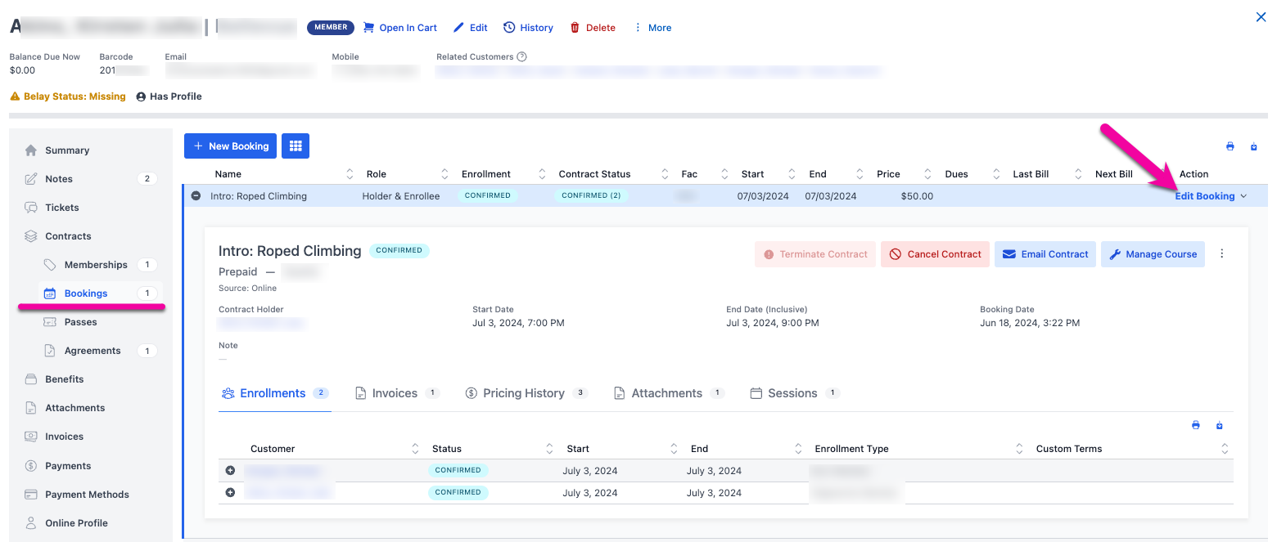Create a New Booking
Image resolution: width=1277 pixels, height=542 pixels.
click(230, 146)
